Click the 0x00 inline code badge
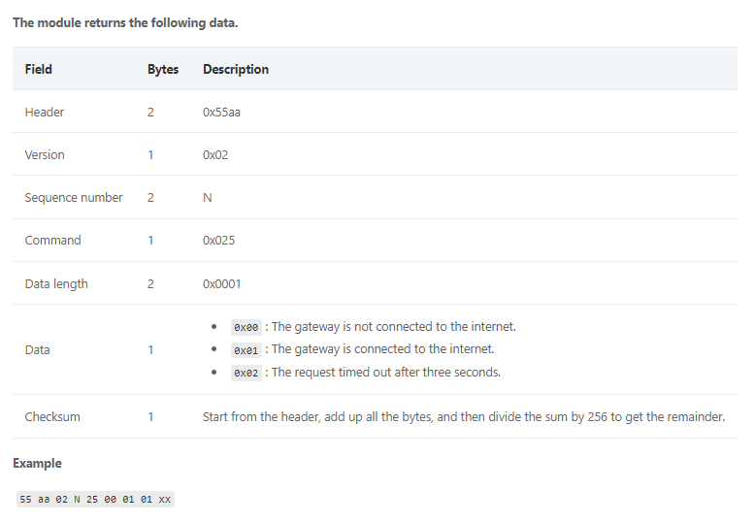The width and height of the screenshot is (754, 523). pyautogui.click(x=246, y=327)
